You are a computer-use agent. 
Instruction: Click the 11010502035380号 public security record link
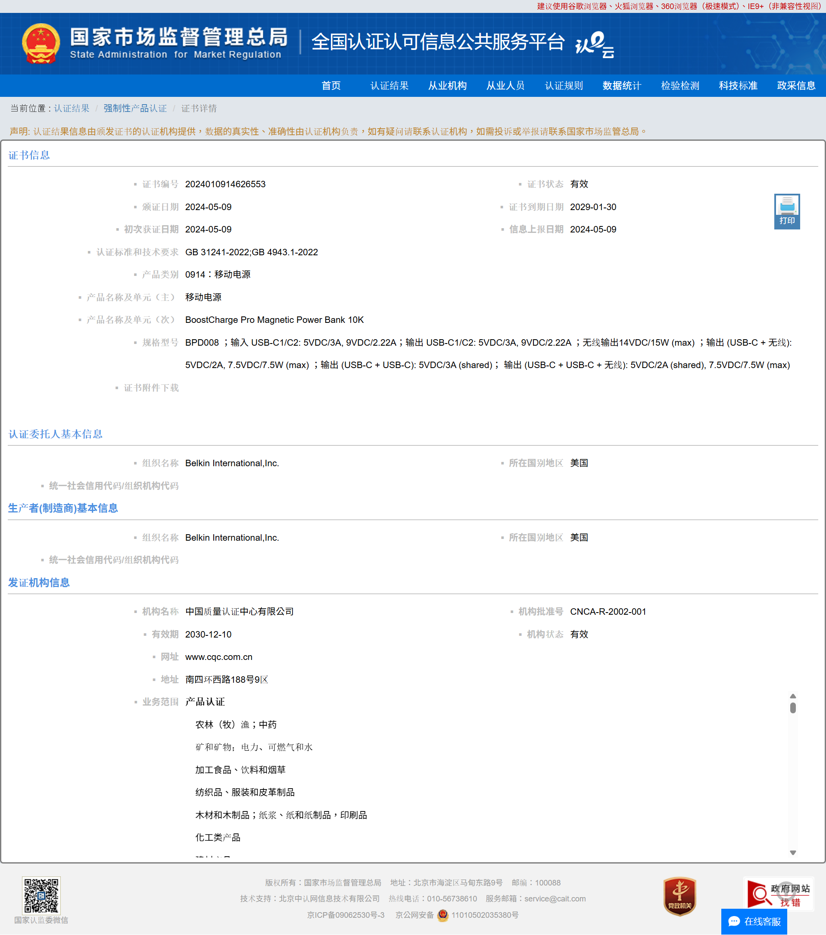(485, 915)
